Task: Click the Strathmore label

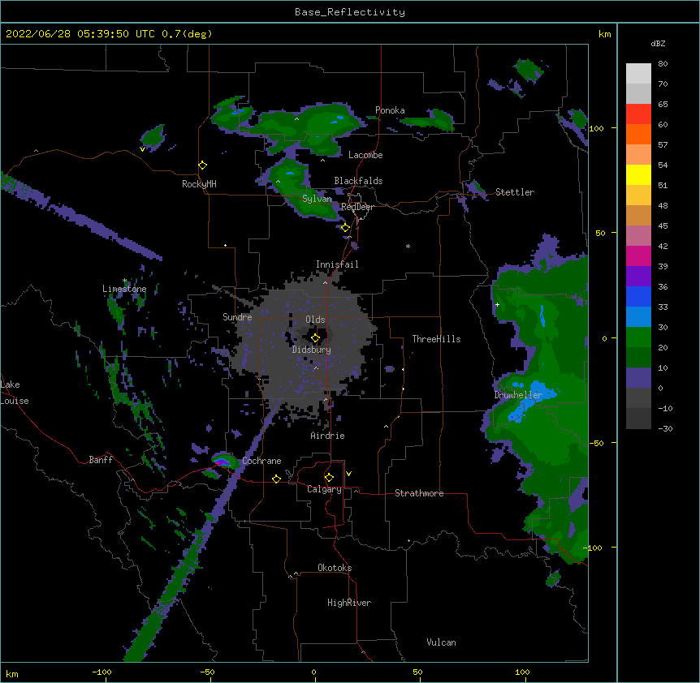Action: (x=419, y=493)
